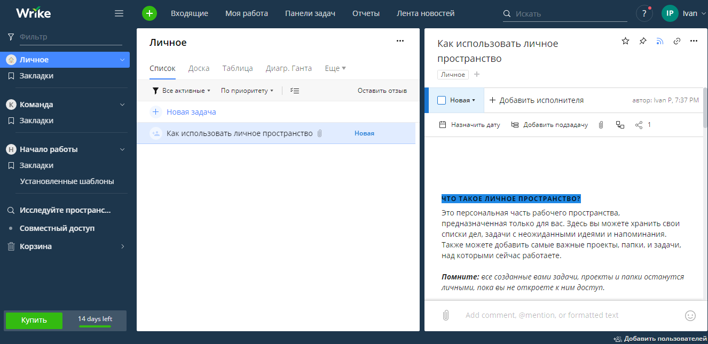Expand the Начало работы chevron
Viewport: 708px width, 344px height.
tap(122, 149)
